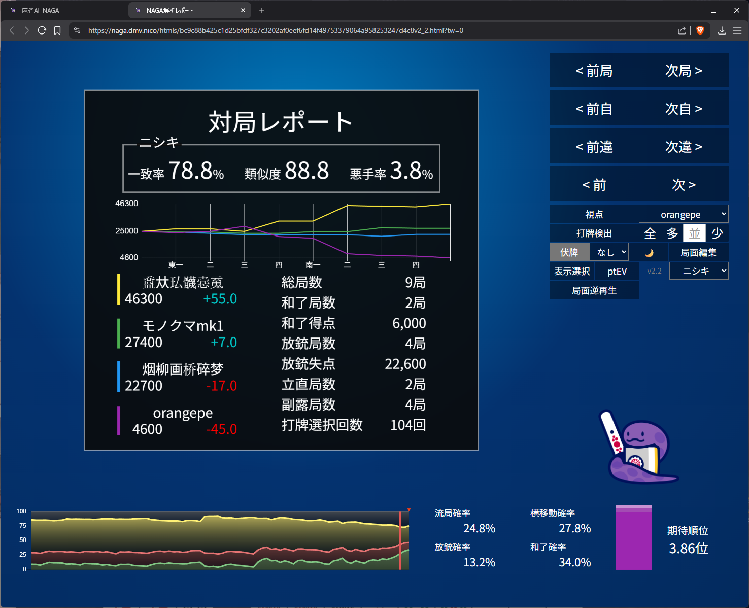Open the browser downloads icon
Screen dimensions: 749x608
[722, 30]
